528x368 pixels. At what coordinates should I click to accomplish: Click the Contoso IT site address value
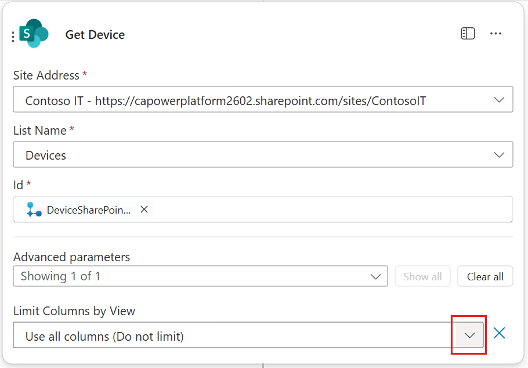click(x=226, y=101)
